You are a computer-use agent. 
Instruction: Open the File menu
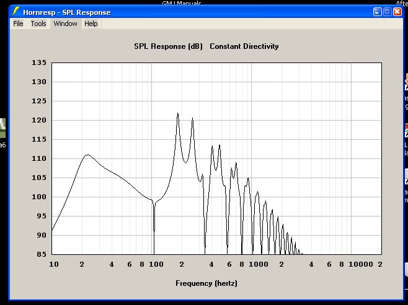point(18,24)
